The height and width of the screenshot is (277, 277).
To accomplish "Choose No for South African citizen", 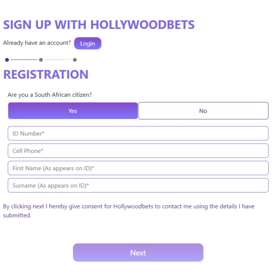I will point(203,111).
